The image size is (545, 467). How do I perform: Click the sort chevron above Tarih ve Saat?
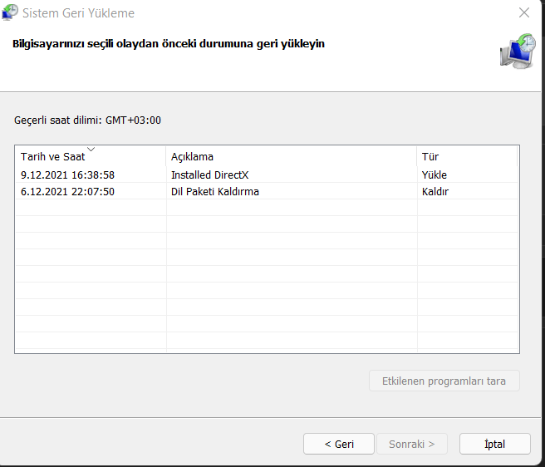click(x=91, y=150)
